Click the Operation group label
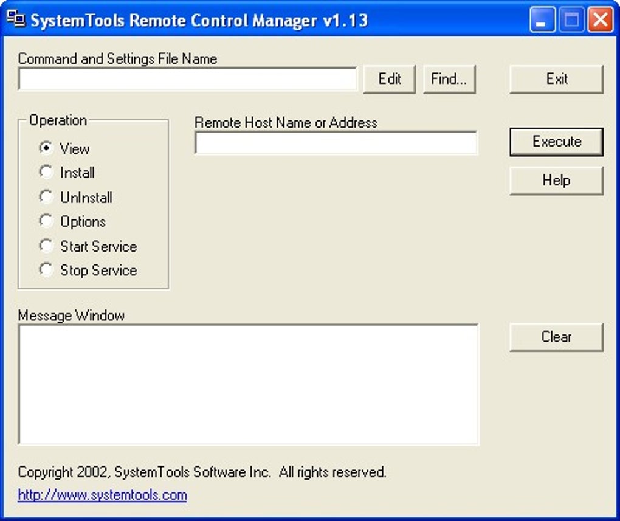Viewport: 620px width, 521px height. tap(58, 120)
